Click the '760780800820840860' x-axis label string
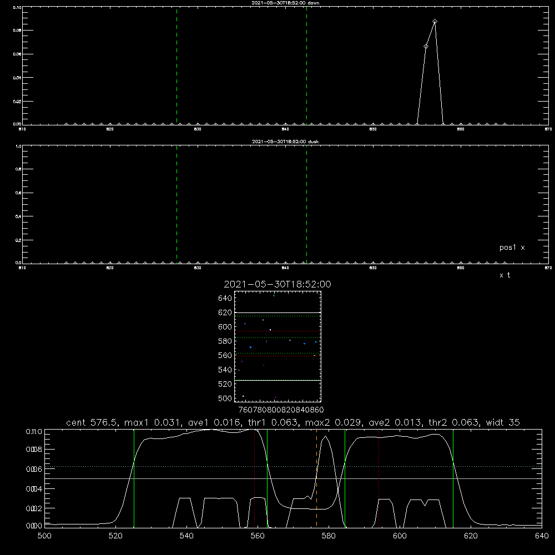The image size is (555, 555). [x=281, y=410]
